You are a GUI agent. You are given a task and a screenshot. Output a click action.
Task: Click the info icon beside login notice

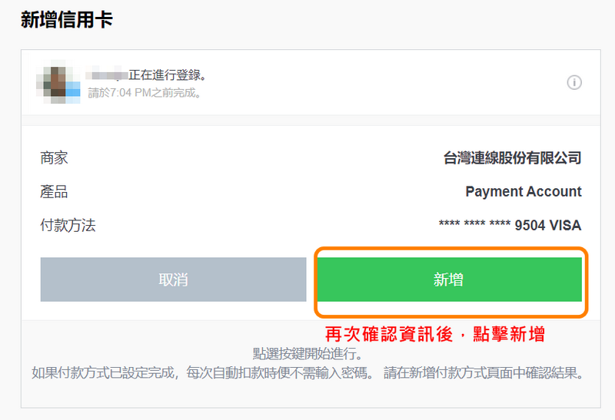point(574,83)
